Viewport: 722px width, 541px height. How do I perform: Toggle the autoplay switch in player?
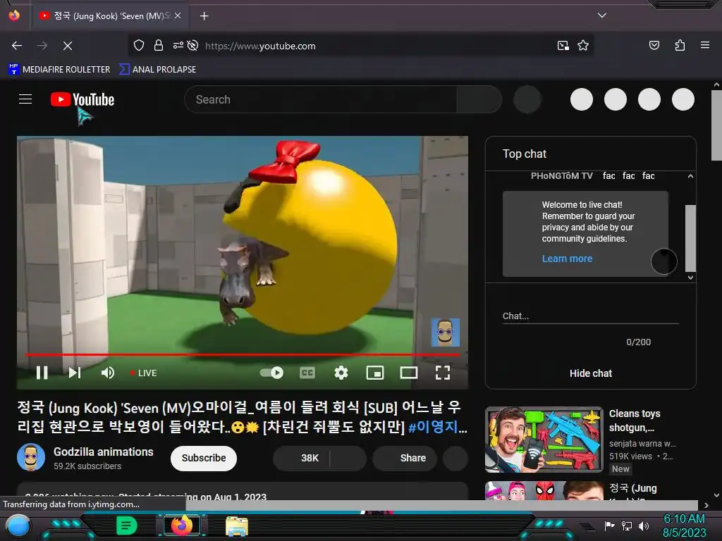pos(271,373)
